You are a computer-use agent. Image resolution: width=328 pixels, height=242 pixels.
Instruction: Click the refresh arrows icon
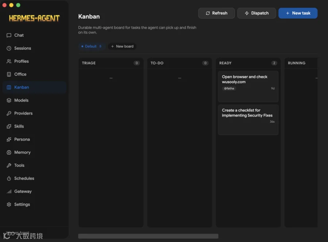pyautogui.click(x=208, y=13)
